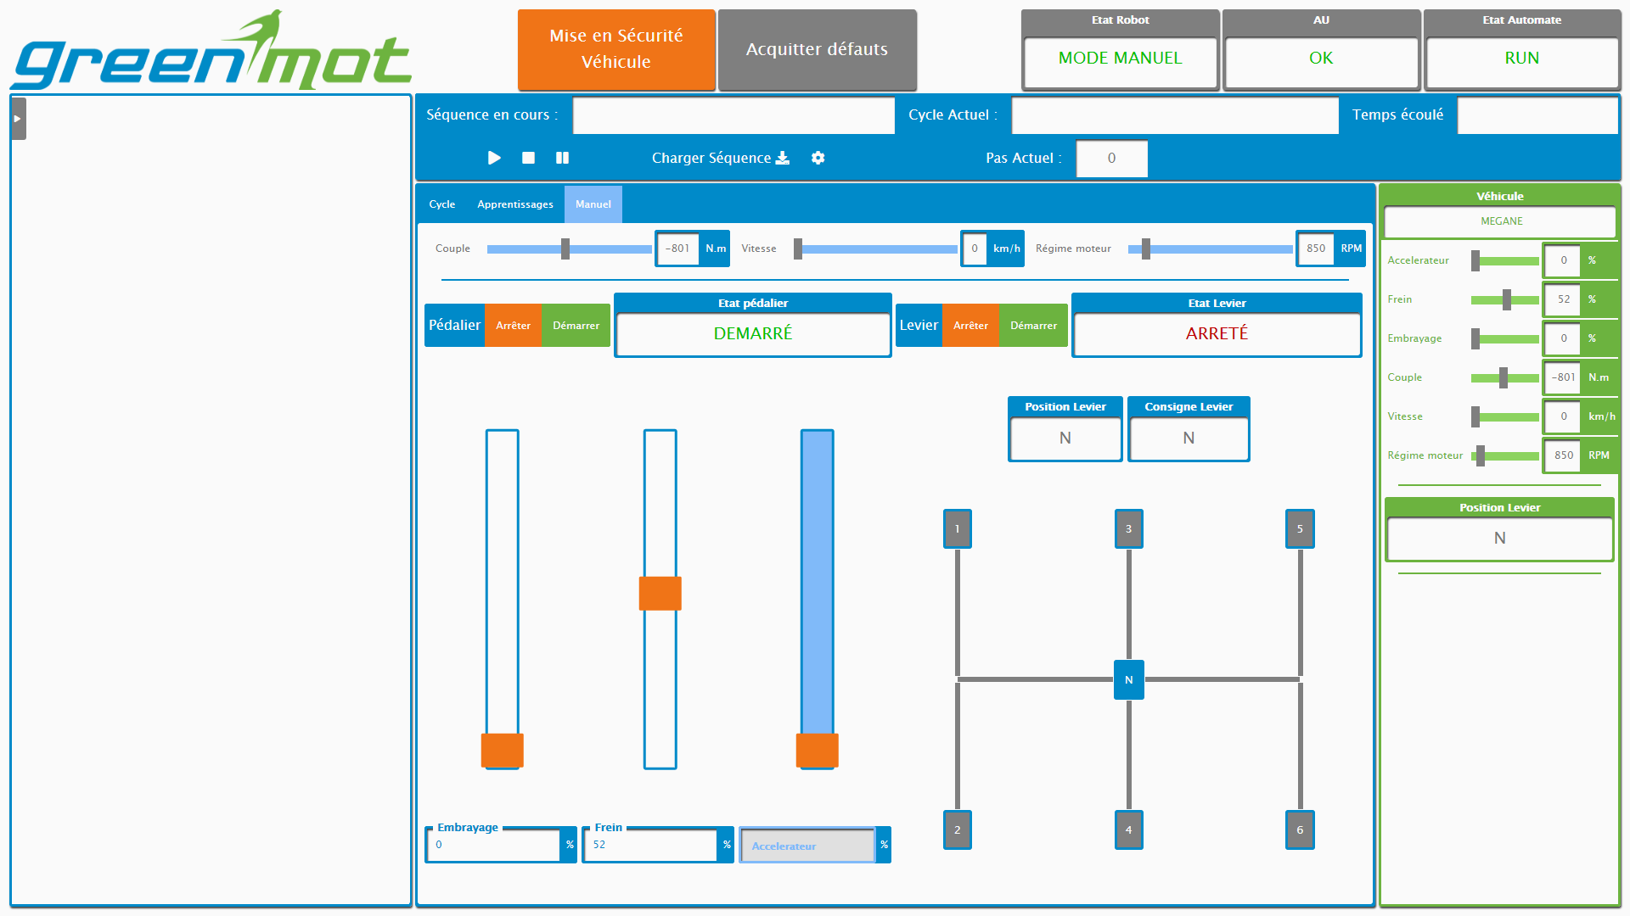Viewport: 1630px width, 916px height.
Task: Select gear 3 on the shift pattern
Action: pos(1128,529)
